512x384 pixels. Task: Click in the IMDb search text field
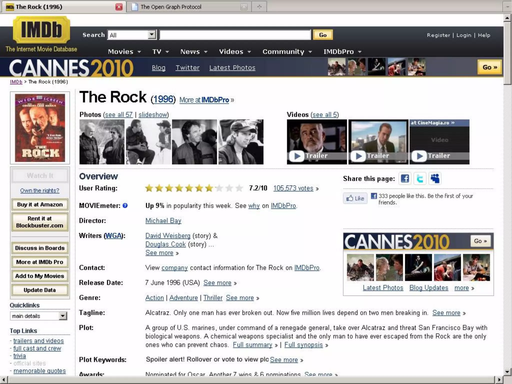pyautogui.click(x=235, y=35)
